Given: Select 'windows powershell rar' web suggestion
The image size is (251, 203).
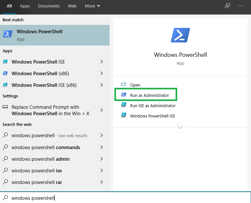Looking at the screenshot, I should pyautogui.click(x=37, y=182).
